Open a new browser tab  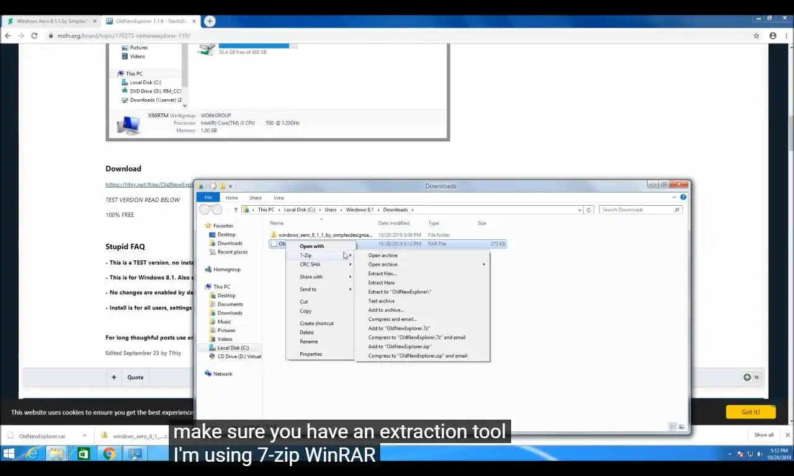coord(210,21)
